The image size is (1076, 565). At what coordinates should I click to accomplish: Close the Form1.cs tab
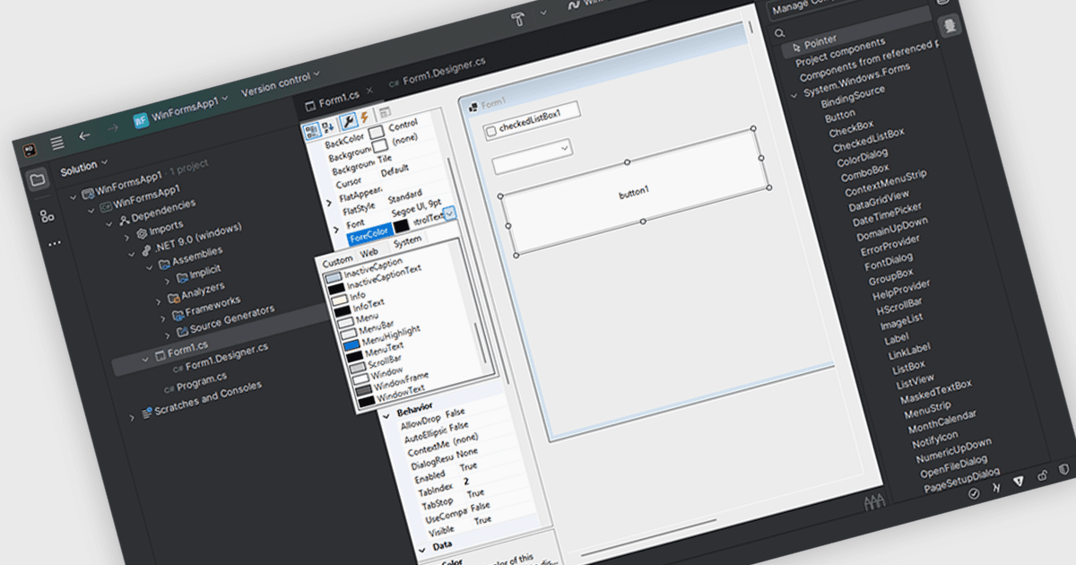(369, 92)
